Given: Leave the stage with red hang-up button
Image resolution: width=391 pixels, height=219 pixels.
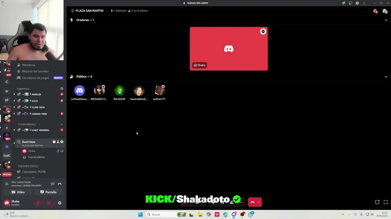Looking at the screenshot, I should pos(252,202).
